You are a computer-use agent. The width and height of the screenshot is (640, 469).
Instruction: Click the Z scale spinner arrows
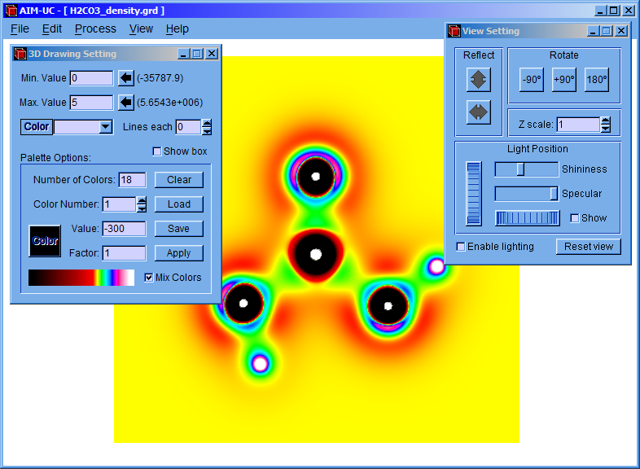tap(605, 125)
